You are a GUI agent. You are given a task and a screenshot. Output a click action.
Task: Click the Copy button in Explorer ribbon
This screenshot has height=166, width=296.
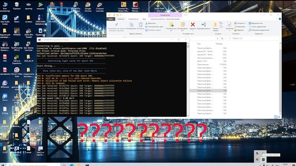tap(131, 26)
